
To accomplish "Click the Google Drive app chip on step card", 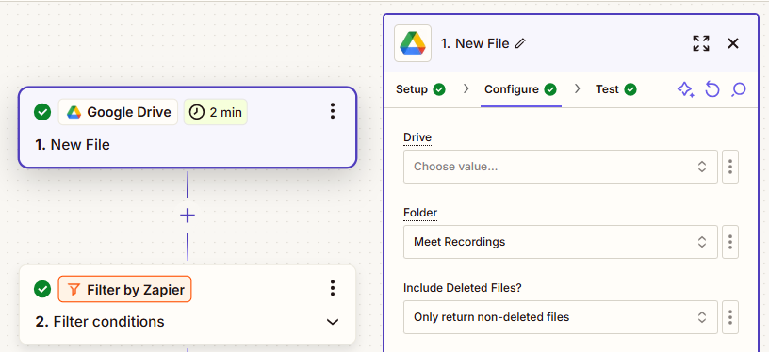I will tap(118, 112).
